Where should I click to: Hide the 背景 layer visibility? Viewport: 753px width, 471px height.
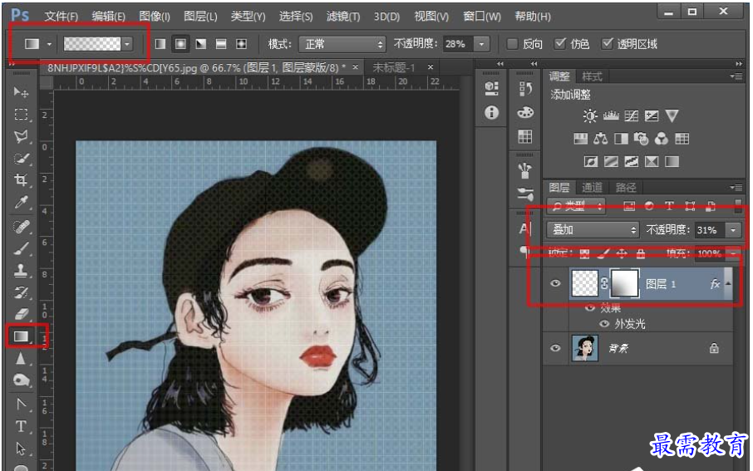click(x=555, y=348)
